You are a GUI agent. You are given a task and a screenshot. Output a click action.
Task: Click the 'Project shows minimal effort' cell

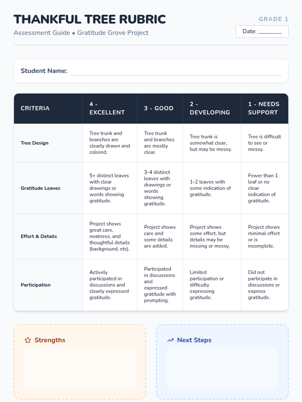(264, 236)
